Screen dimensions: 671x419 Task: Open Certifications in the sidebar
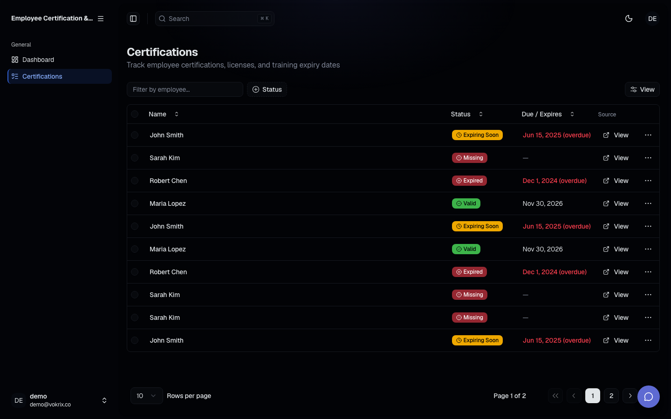[x=60, y=76]
